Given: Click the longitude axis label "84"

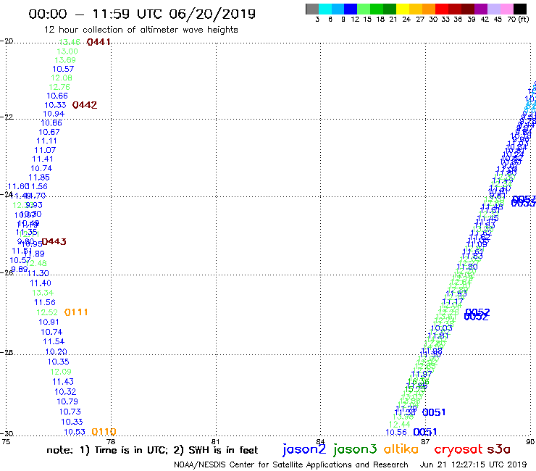Looking at the screenshot, I should [x=320, y=441].
